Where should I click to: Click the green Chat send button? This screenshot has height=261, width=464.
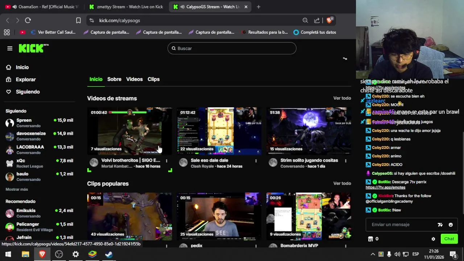click(449, 239)
